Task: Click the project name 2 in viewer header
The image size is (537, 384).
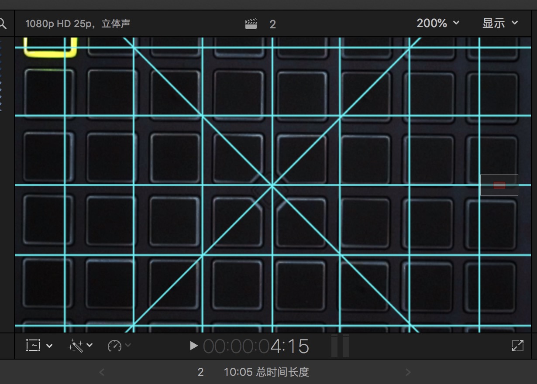Action: (273, 24)
